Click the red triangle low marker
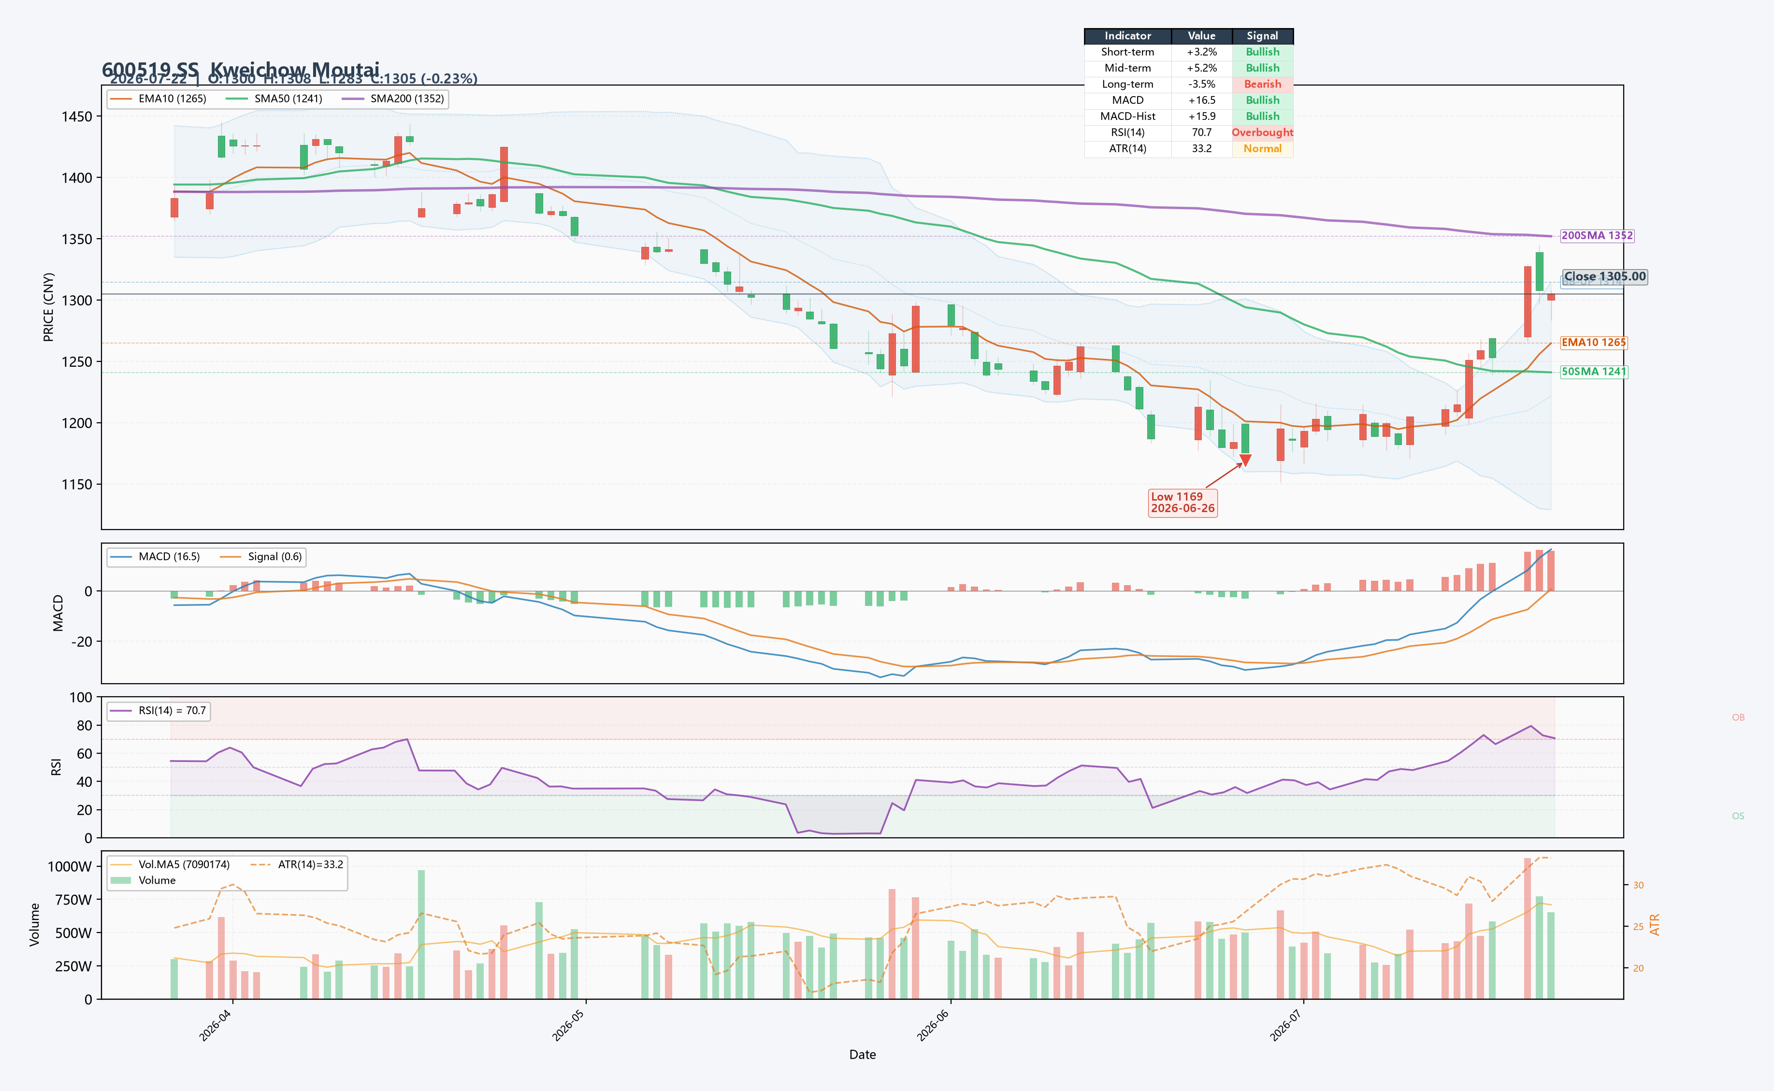1774x1091 pixels. click(1245, 459)
